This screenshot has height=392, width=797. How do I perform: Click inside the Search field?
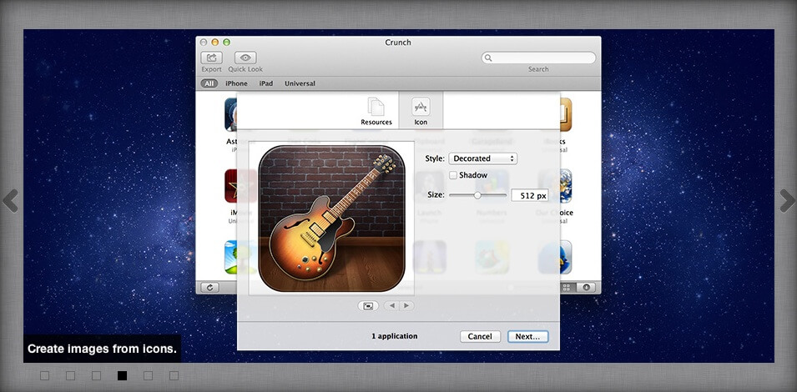point(538,58)
